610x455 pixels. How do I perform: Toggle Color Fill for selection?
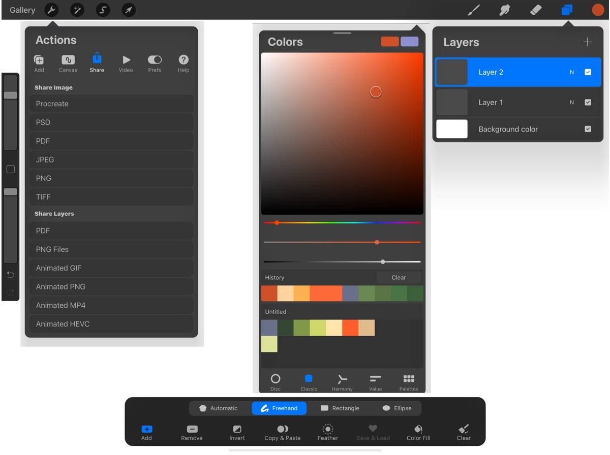418,433
